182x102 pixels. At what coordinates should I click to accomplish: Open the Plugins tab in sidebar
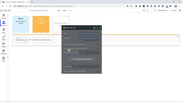(4, 45)
